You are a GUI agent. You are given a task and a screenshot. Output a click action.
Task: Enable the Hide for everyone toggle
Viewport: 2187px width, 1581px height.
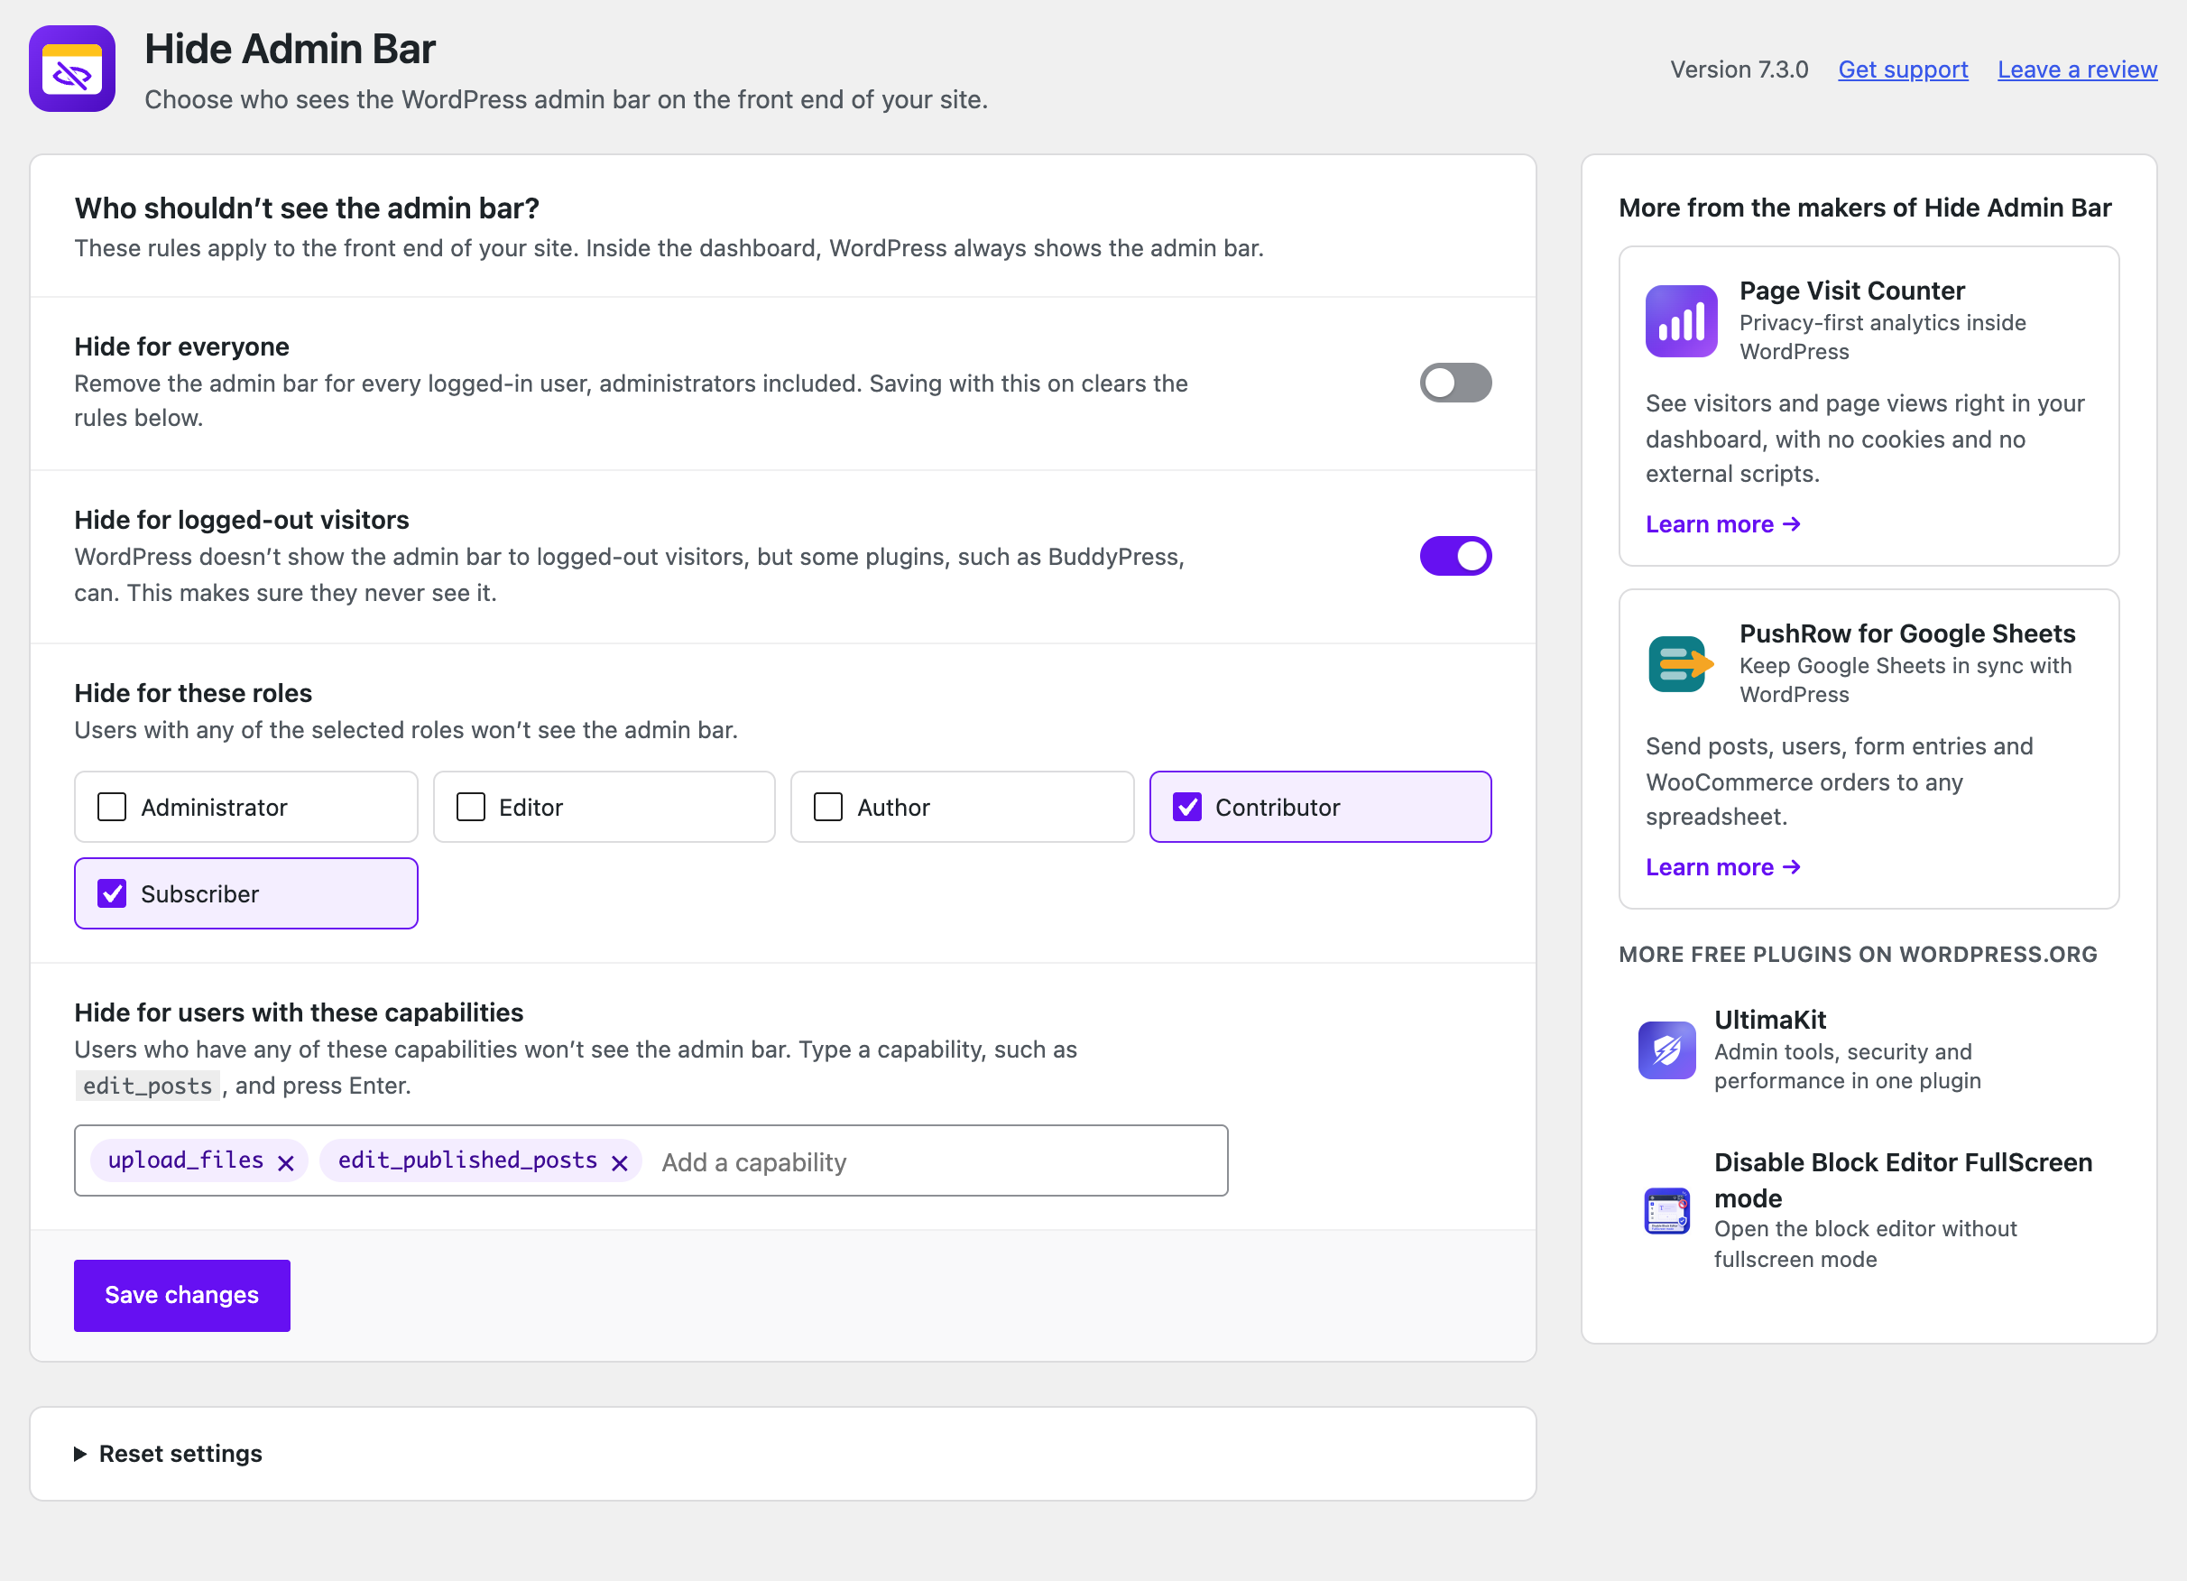click(x=1455, y=383)
